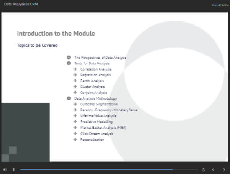This screenshot has width=230, height=174.
Task: Select 'Cluster Analysis' item
Action: [92, 87]
